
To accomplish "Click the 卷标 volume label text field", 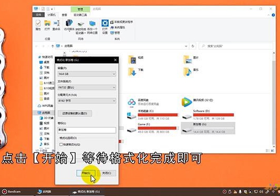I will tap(87, 130).
